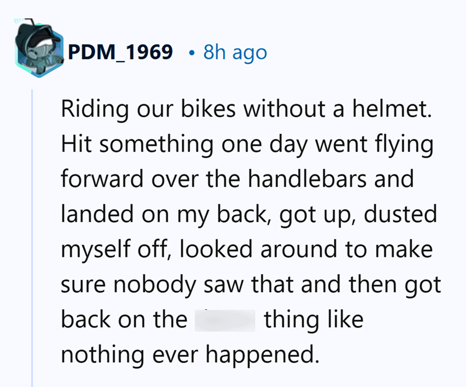
Task: Click the word 'nobody' in the comment text
Action: 154,285
